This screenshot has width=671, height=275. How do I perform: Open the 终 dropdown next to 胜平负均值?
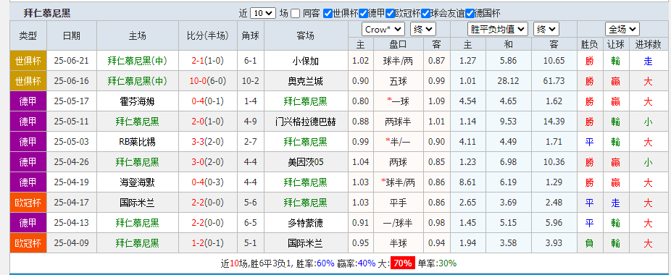pyautogui.click(x=546, y=30)
